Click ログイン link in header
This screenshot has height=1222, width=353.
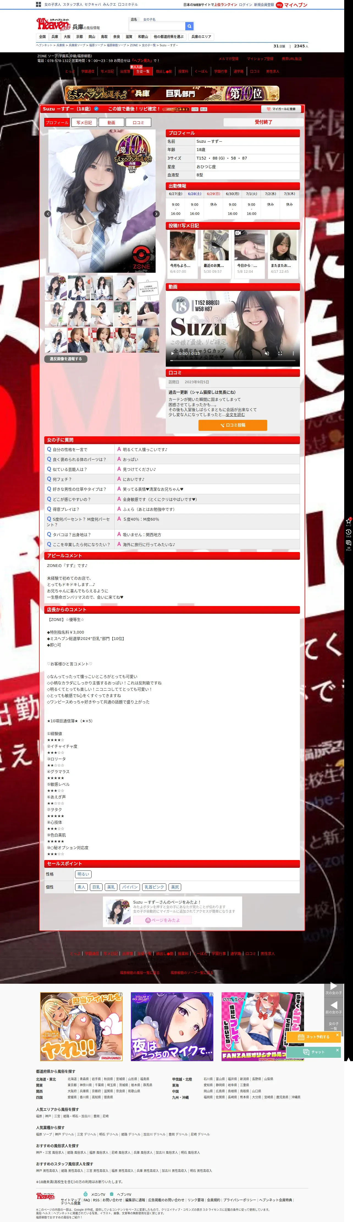[x=246, y=5]
